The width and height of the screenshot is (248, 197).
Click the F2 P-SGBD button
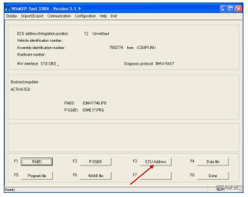click(x=95, y=162)
